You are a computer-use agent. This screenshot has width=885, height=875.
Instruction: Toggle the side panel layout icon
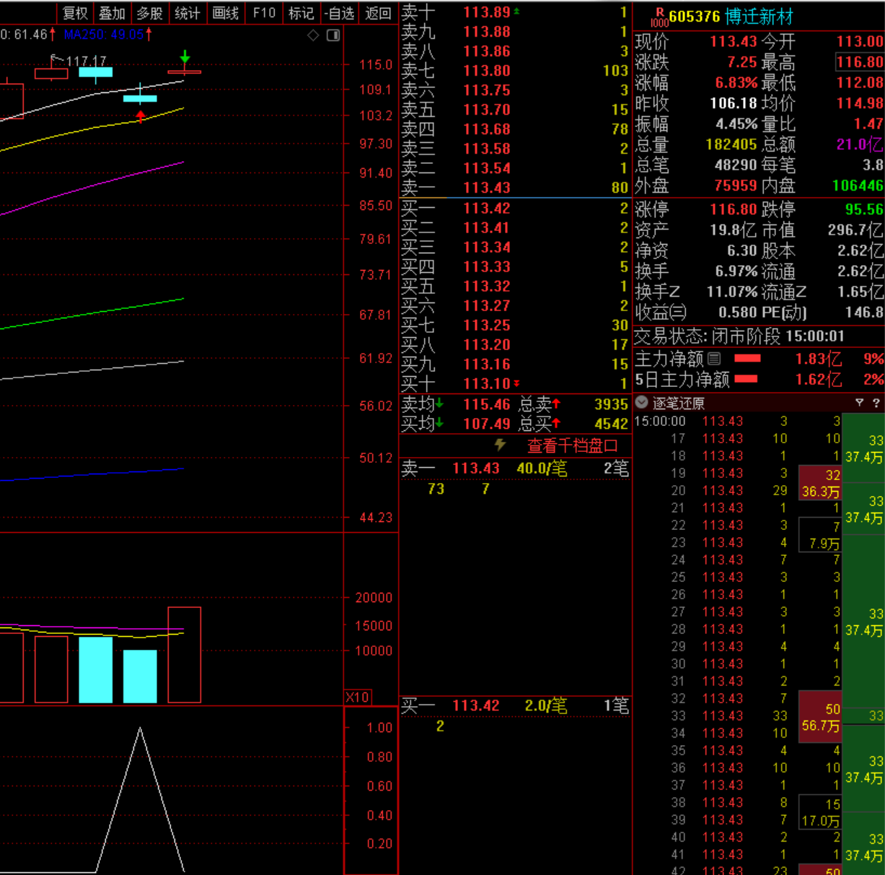coord(333,35)
